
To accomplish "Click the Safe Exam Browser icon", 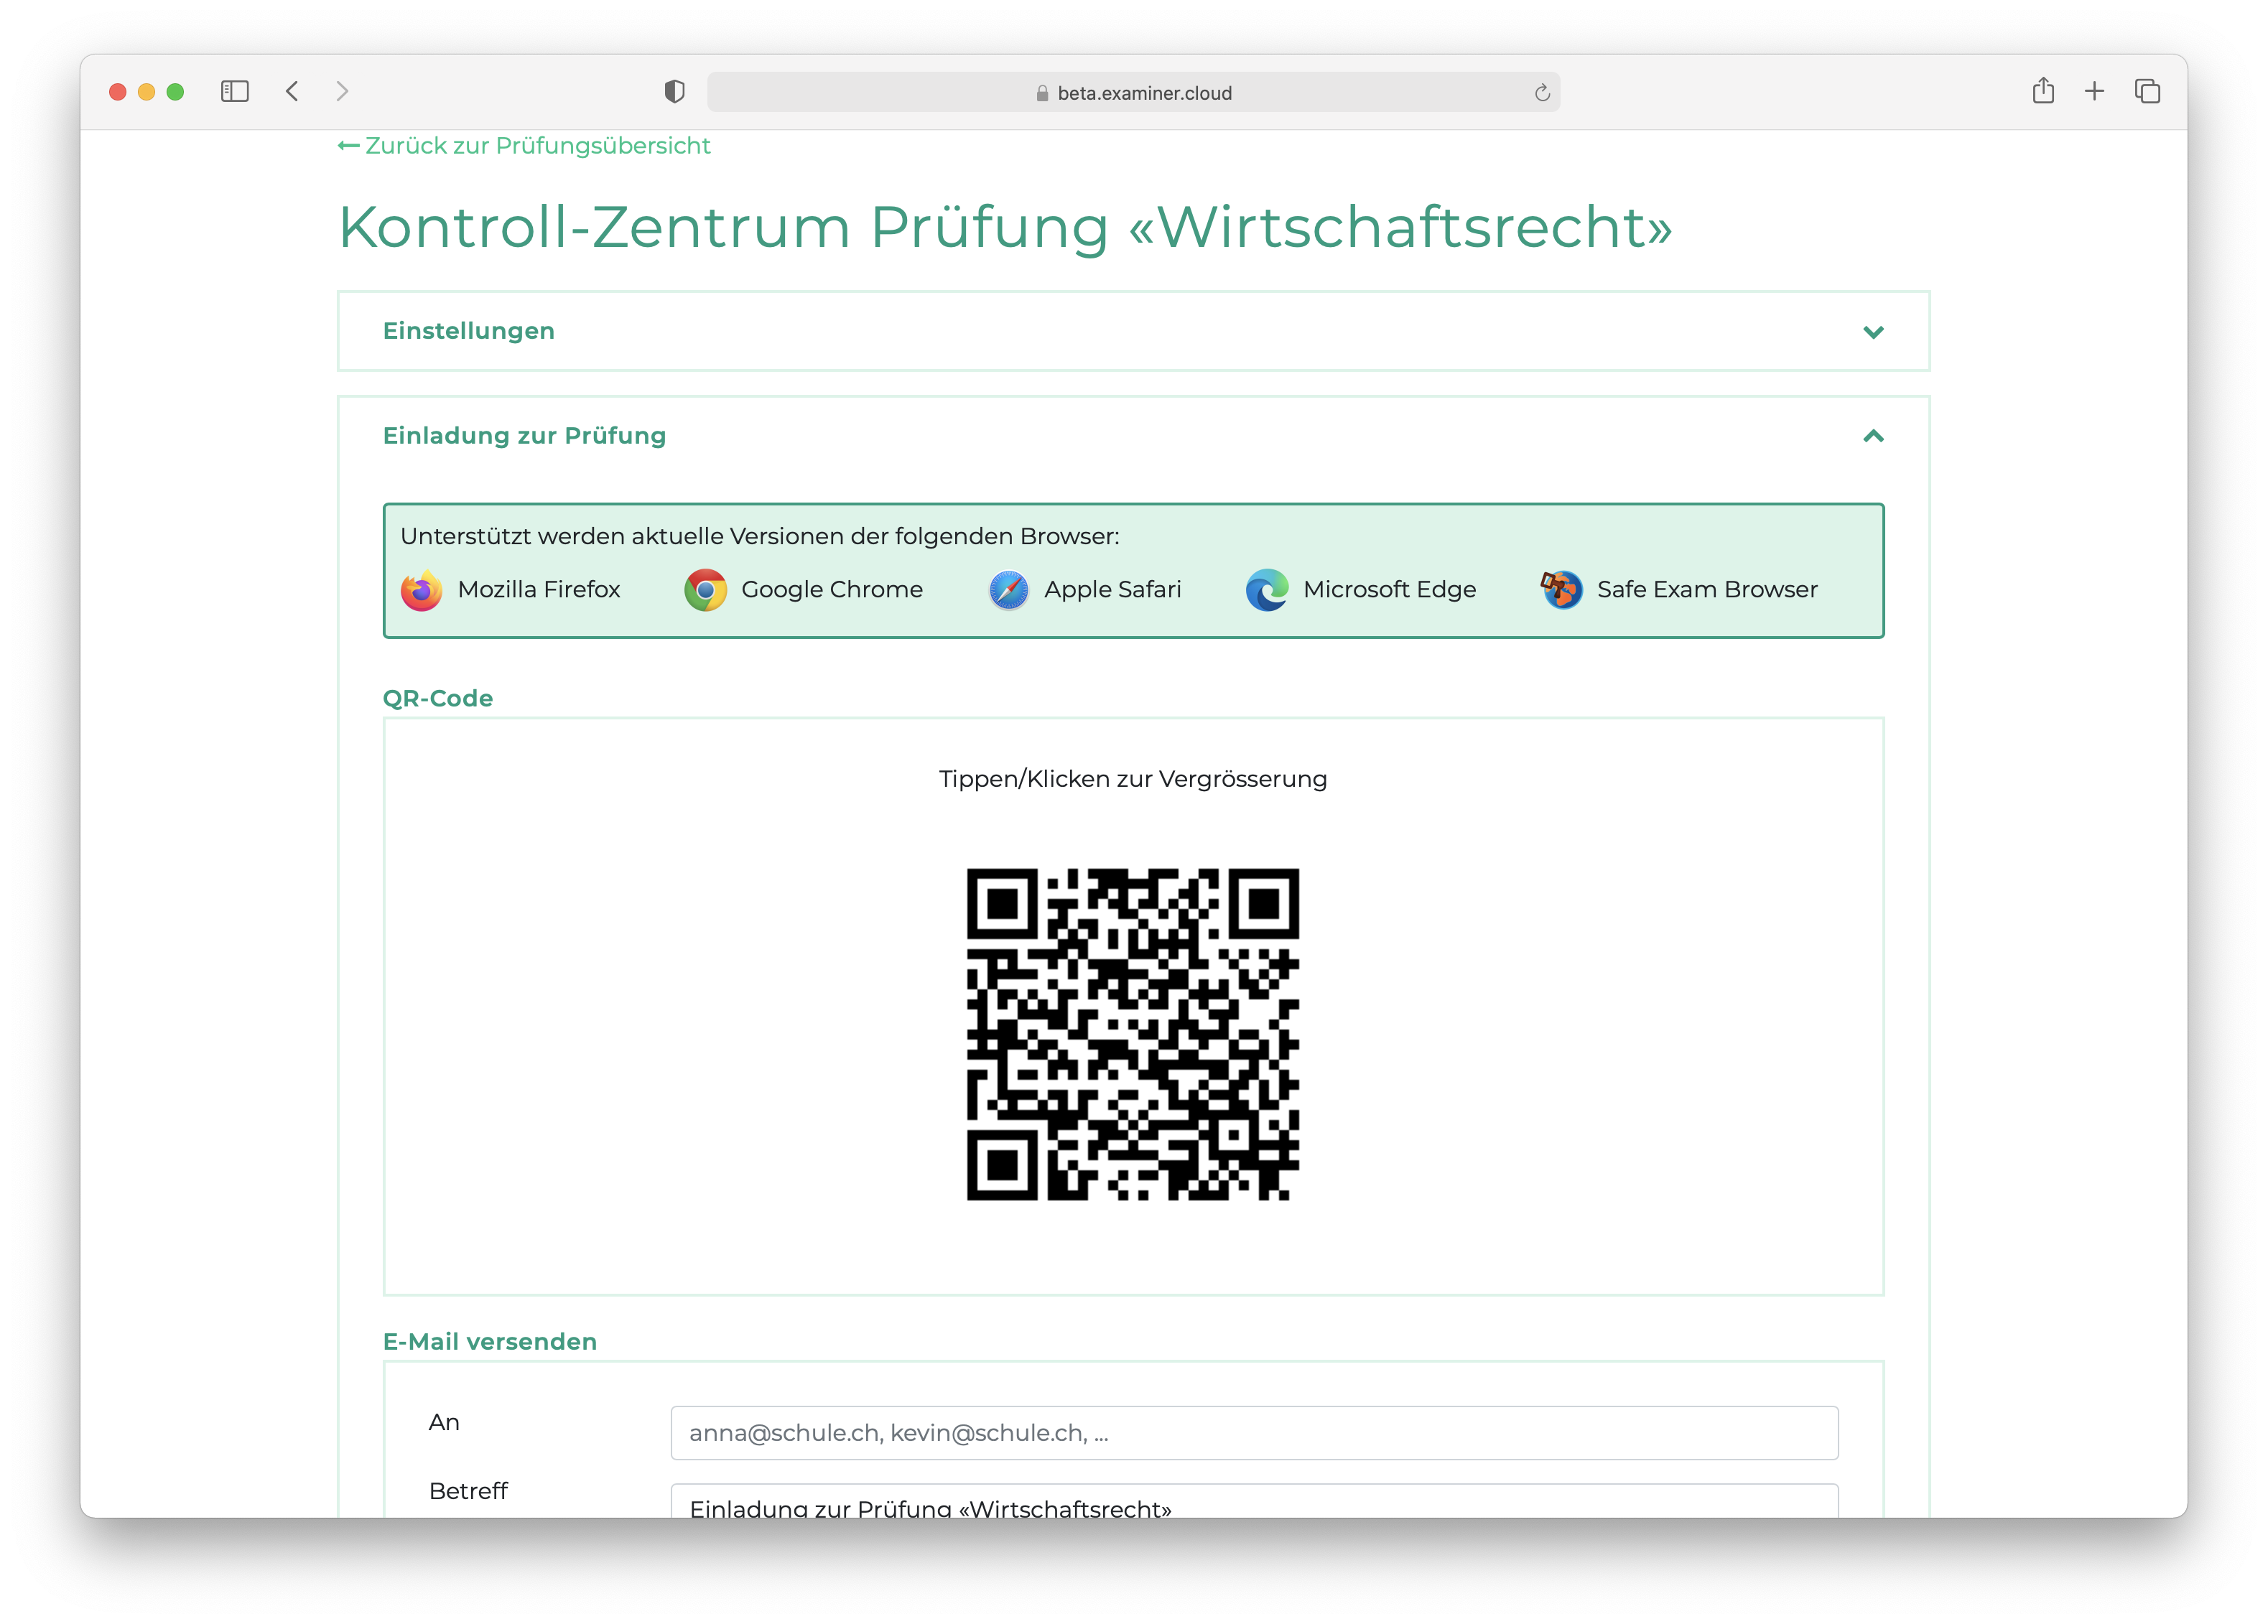I will click(1561, 591).
